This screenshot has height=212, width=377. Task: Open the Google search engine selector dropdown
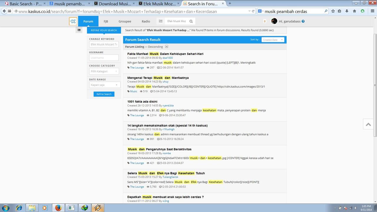tap(261, 11)
